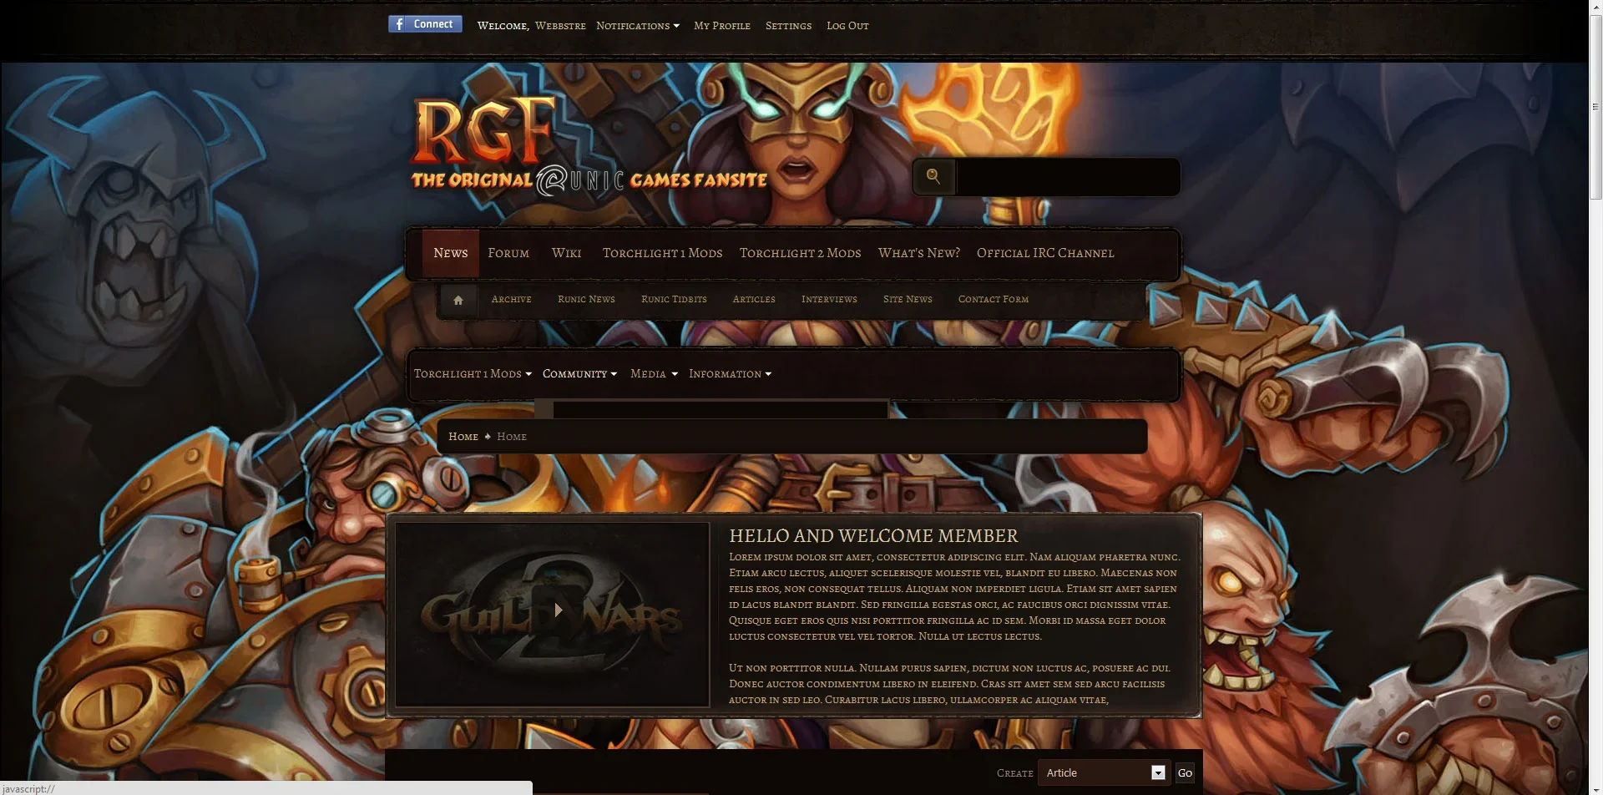
Task: Open Torchlight 1 Mods main tab
Action: 662,253
